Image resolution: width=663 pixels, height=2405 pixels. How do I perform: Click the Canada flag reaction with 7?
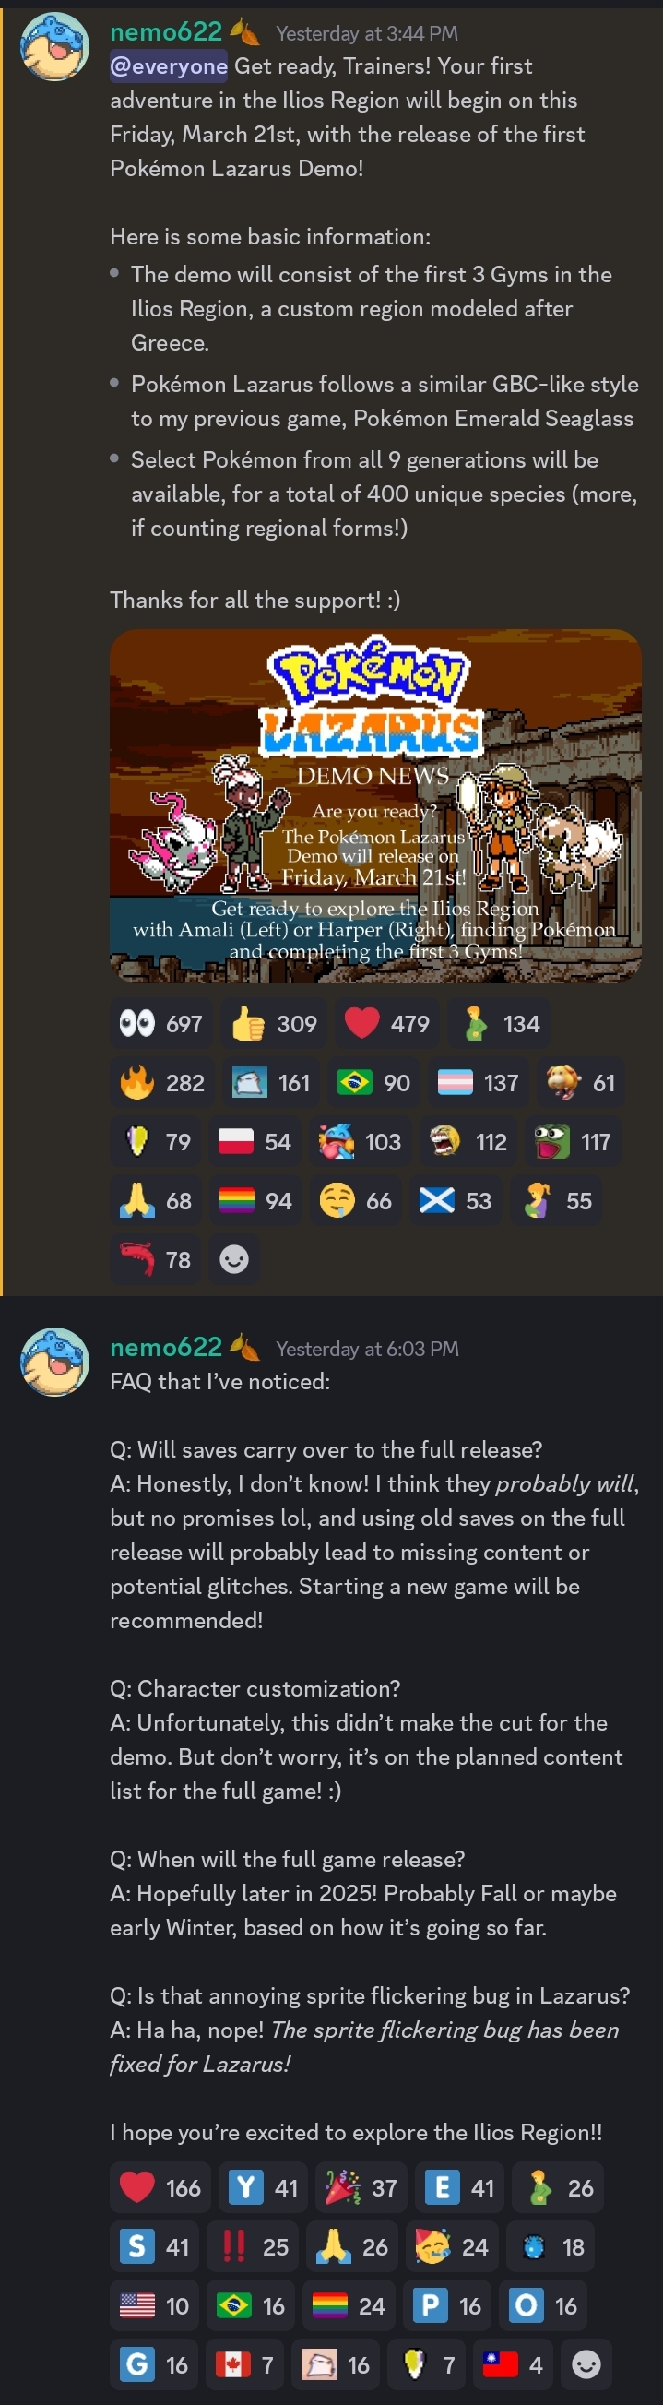(x=244, y=2363)
